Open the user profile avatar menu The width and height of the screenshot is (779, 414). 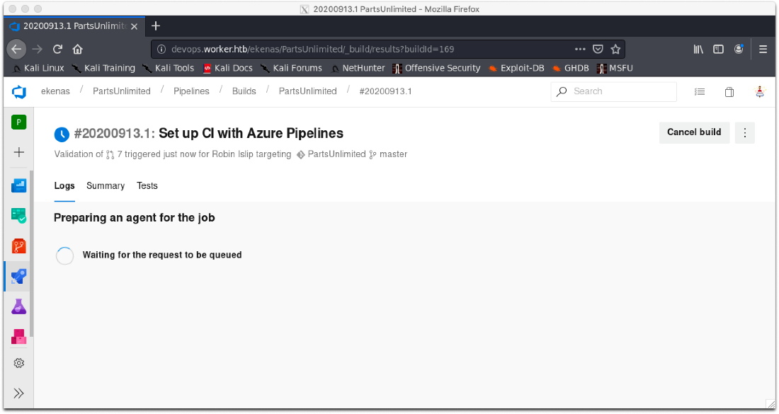[760, 91]
